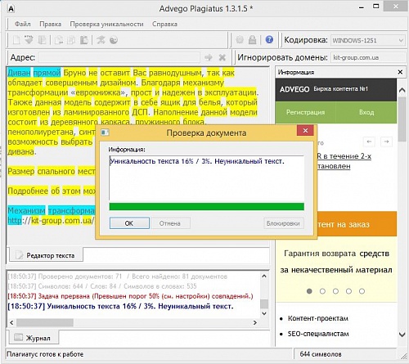Click the log panel scroll down arrow

(264, 313)
